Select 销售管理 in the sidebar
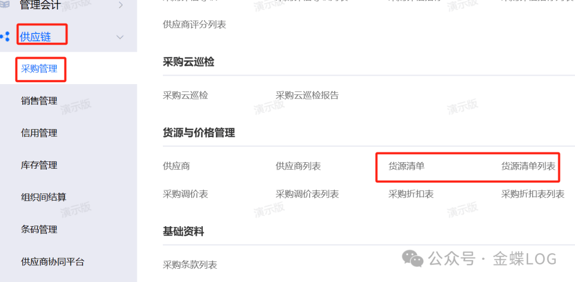Viewport: 575px width, 282px height. coord(39,101)
